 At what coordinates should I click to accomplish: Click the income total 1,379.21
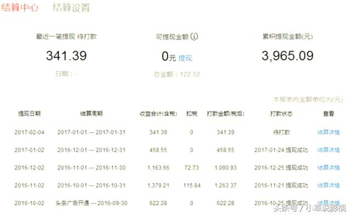pyautogui.click(x=158, y=185)
